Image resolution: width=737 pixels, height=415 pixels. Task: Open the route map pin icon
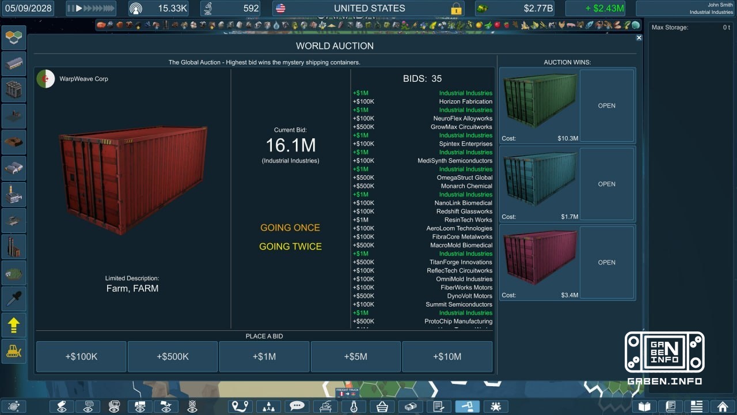point(241,406)
